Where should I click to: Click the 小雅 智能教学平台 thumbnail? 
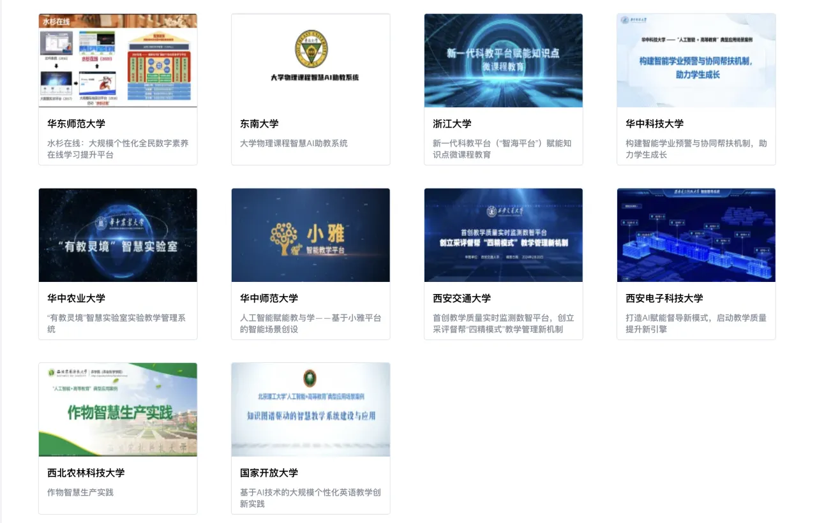(311, 235)
